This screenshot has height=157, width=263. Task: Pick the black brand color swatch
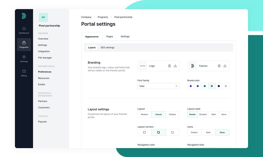pos(219,86)
